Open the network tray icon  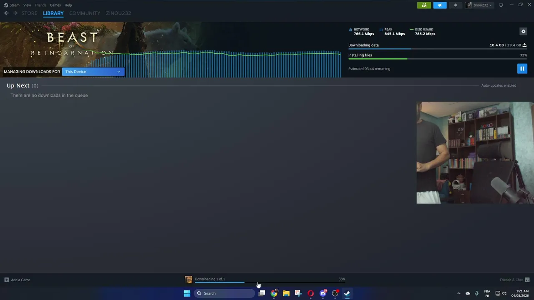[498, 293]
